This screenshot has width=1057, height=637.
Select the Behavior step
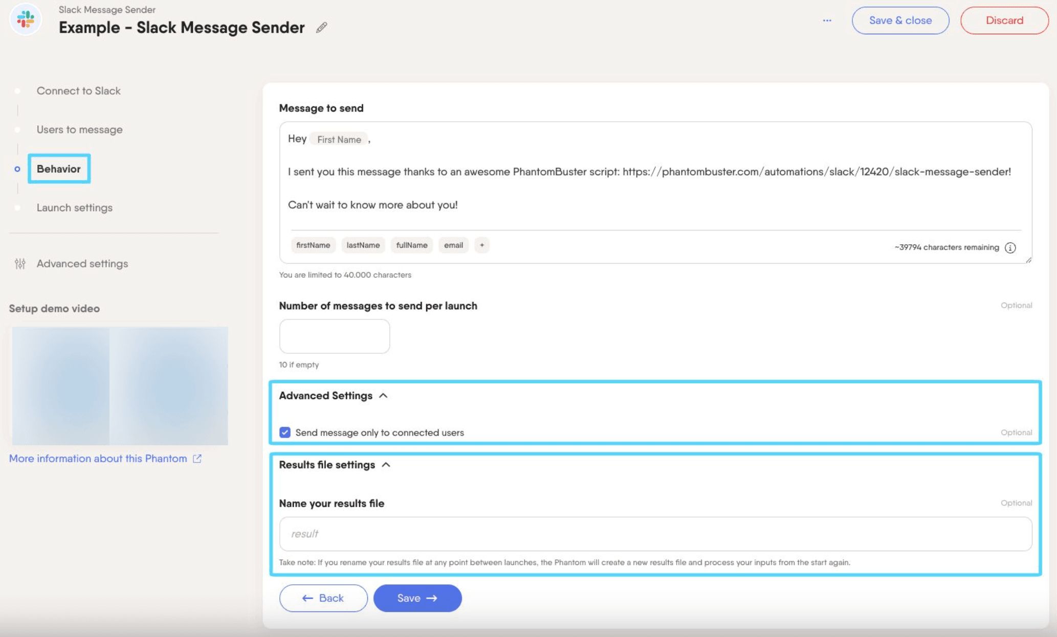(x=59, y=169)
